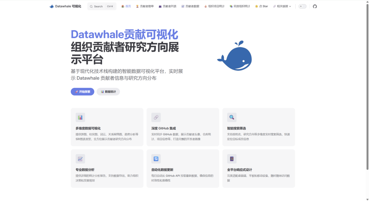This screenshot has width=369, height=201.
Task: Click the icon beside 同类组织统计
Action: click(231, 6)
